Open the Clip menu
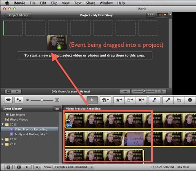Viewport: 196px width, 171px height. (54, 3)
